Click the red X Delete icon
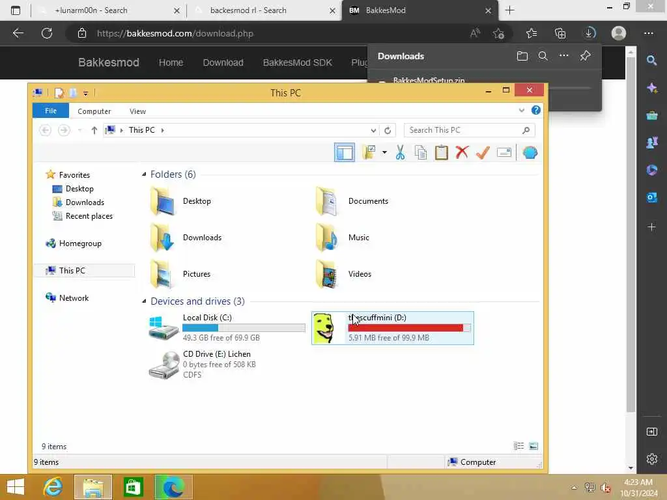 pos(462,152)
